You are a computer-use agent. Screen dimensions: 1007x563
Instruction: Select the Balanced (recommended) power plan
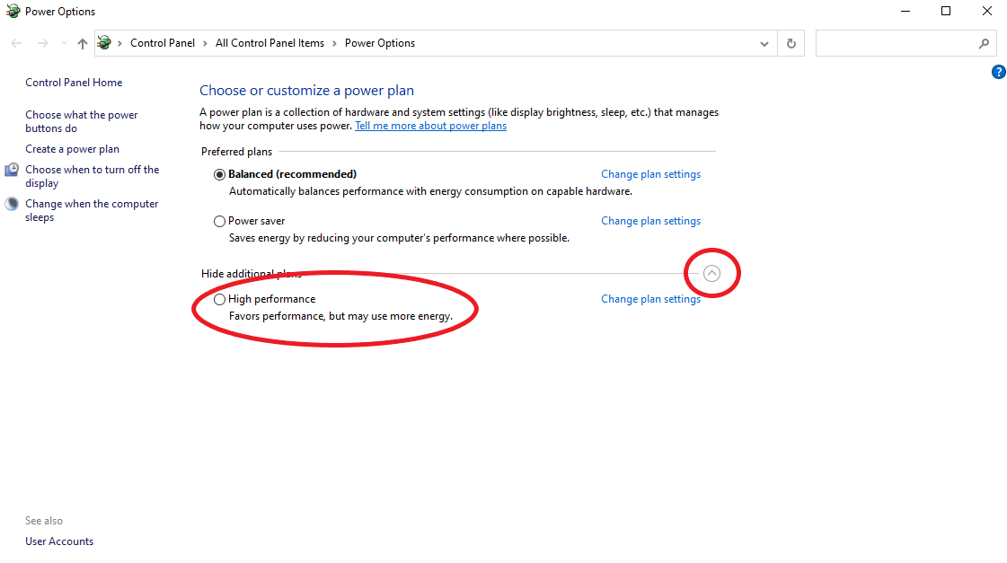pyautogui.click(x=220, y=174)
